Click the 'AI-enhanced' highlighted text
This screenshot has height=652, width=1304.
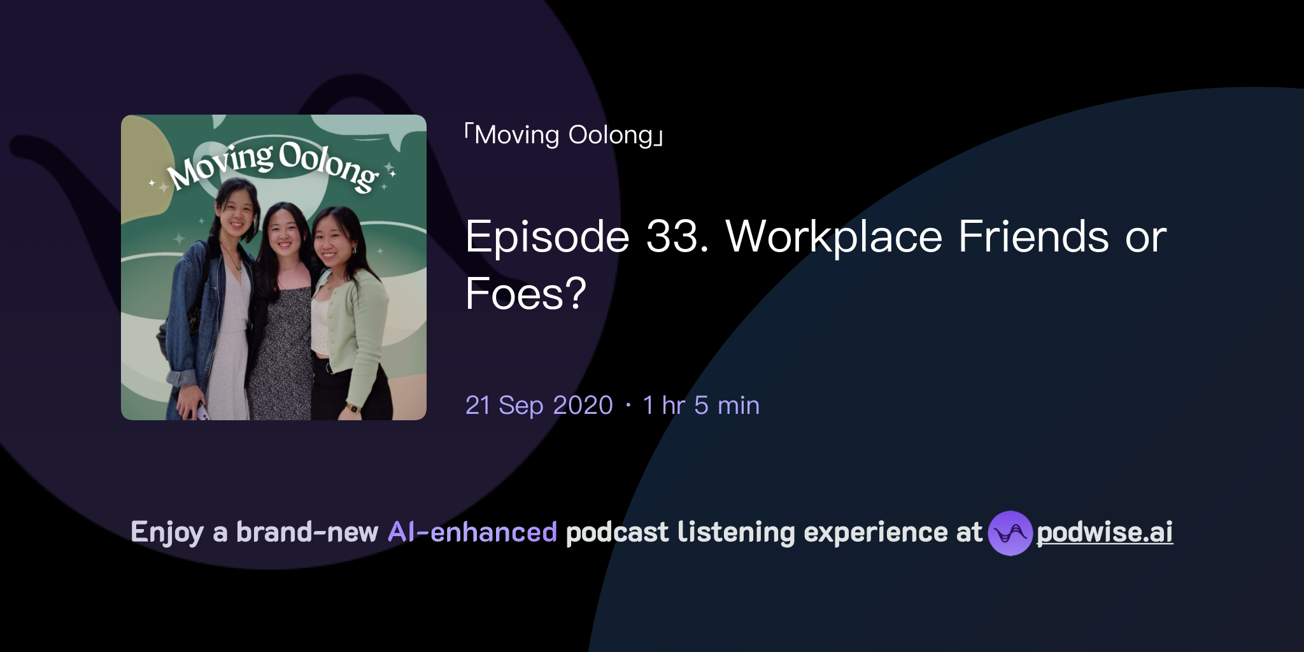pyautogui.click(x=472, y=532)
